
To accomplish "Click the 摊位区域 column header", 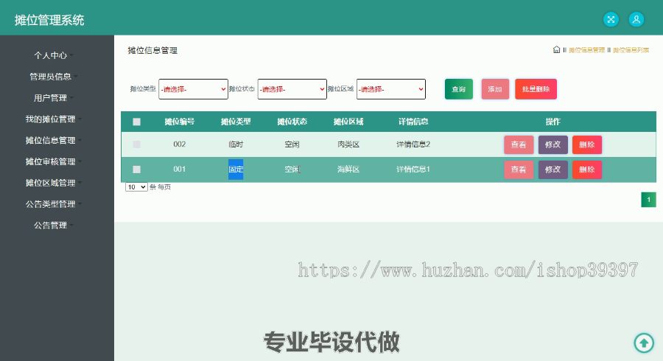I will pyautogui.click(x=348, y=122).
